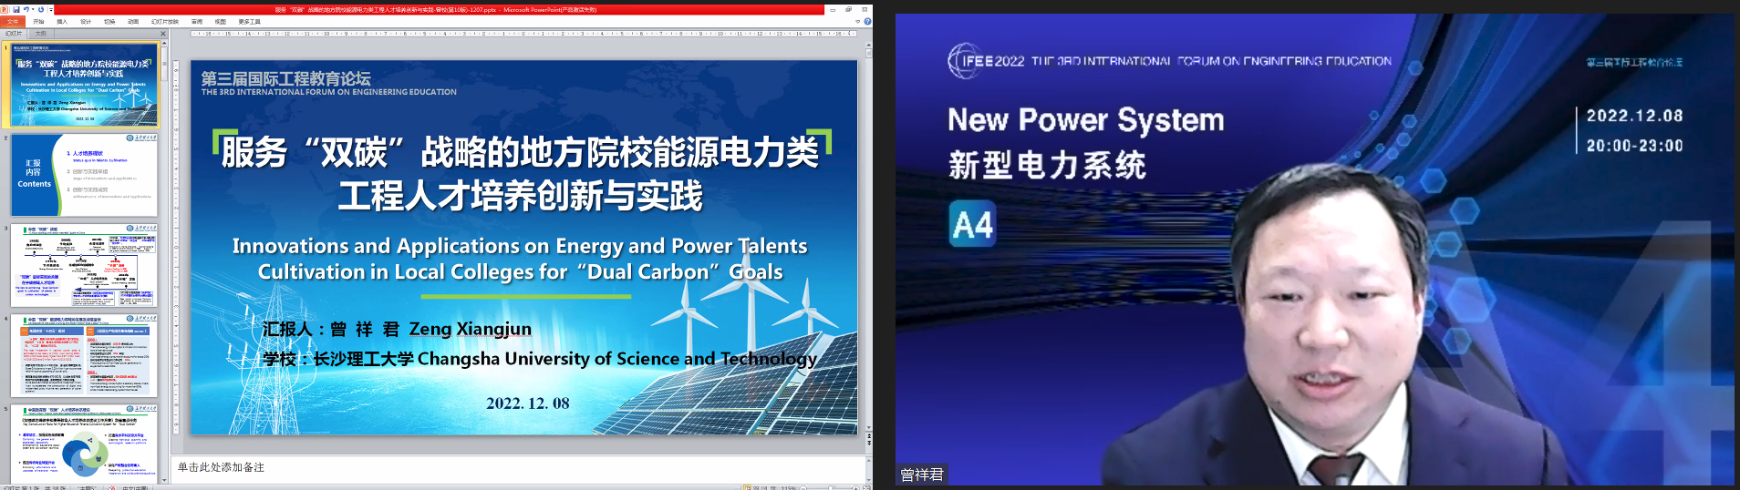The width and height of the screenshot is (1740, 490).
Task: Click the Redo/Repeat icon
Action: click(x=41, y=9)
